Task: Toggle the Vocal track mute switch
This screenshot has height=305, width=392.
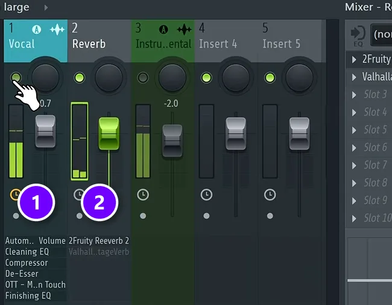Action: [16, 77]
